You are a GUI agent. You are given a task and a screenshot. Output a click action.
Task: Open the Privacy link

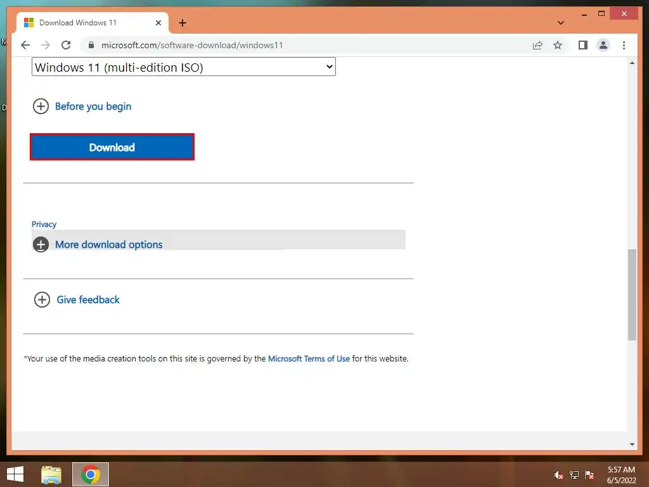click(x=44, y=224)
